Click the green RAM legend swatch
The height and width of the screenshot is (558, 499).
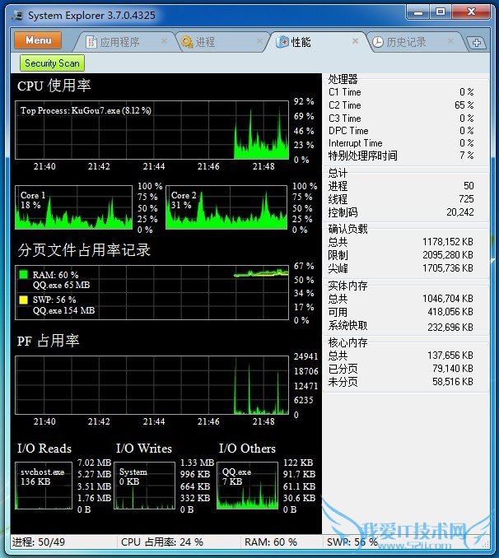pyautogui.click(x=24, y=274)
